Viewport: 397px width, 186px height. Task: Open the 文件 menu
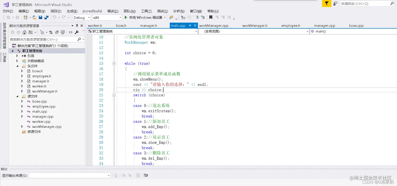pyautogui.click(x=8, y=11)
